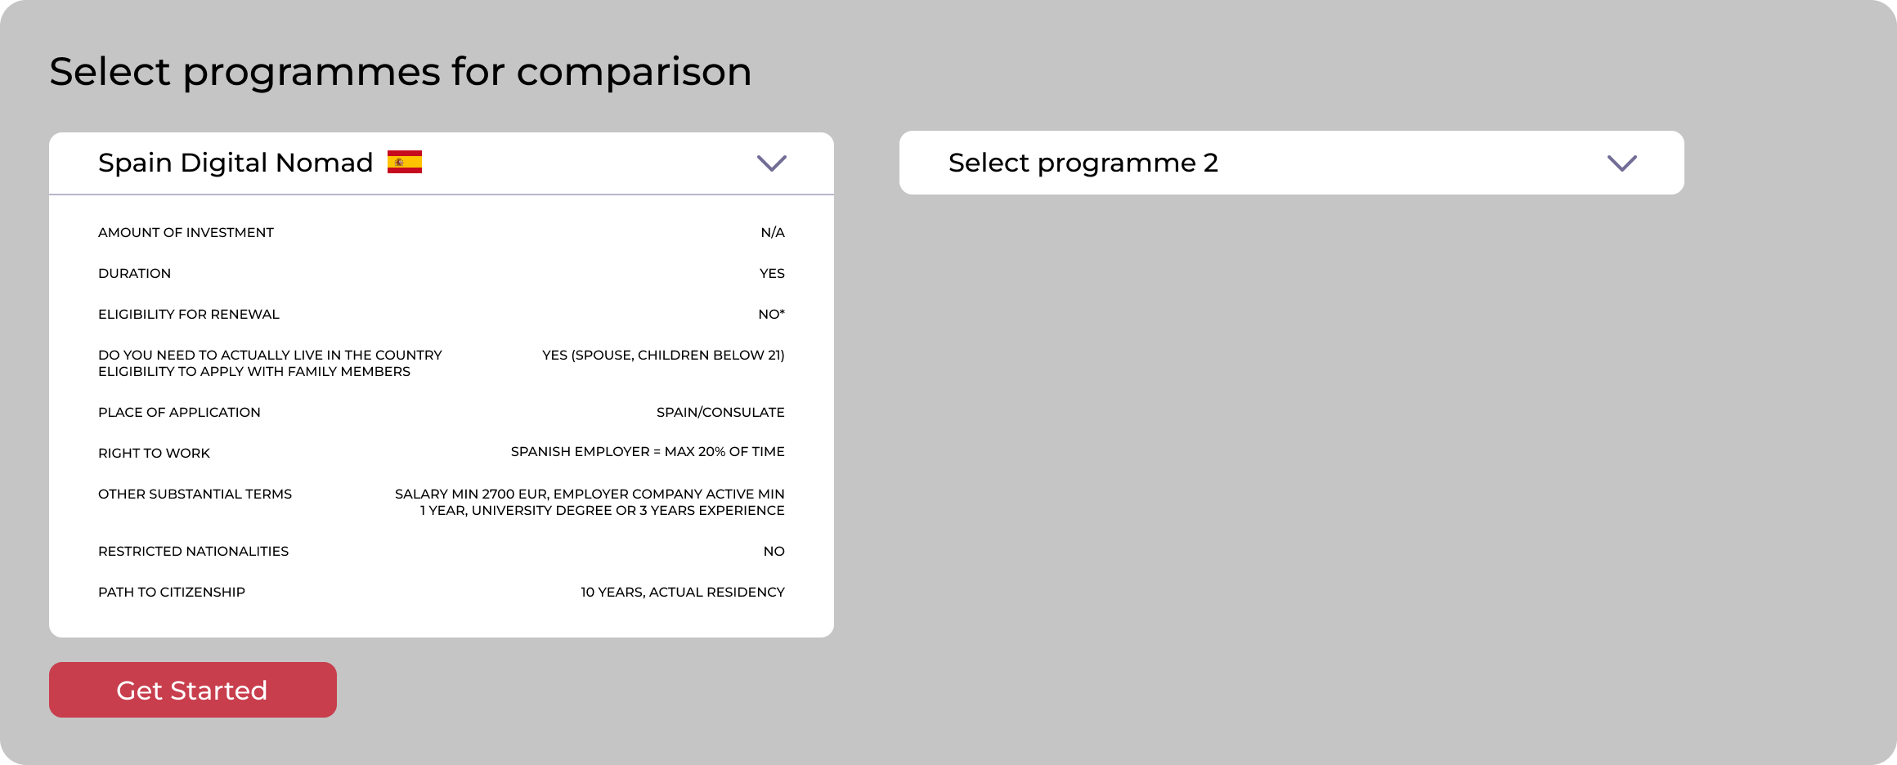Click the Spain flag icon

coord(405,162)
